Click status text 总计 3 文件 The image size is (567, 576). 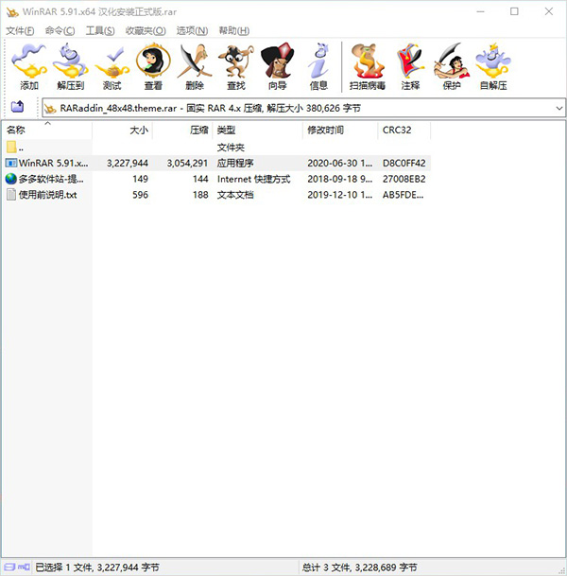pyautogui.click(x=360, y=567)
